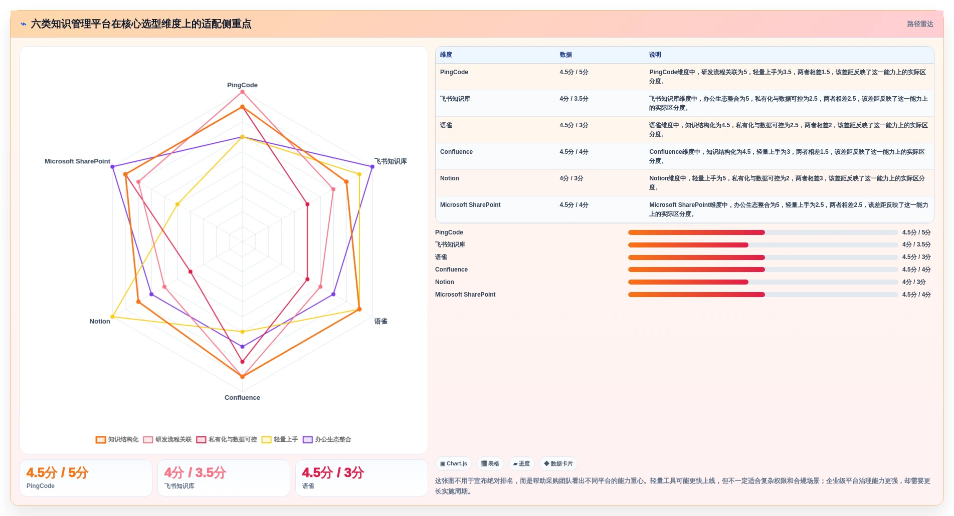This screenshot has width=954, height=516.
Task: Click the PingCode radar axis label
Action: coord(242,85)
